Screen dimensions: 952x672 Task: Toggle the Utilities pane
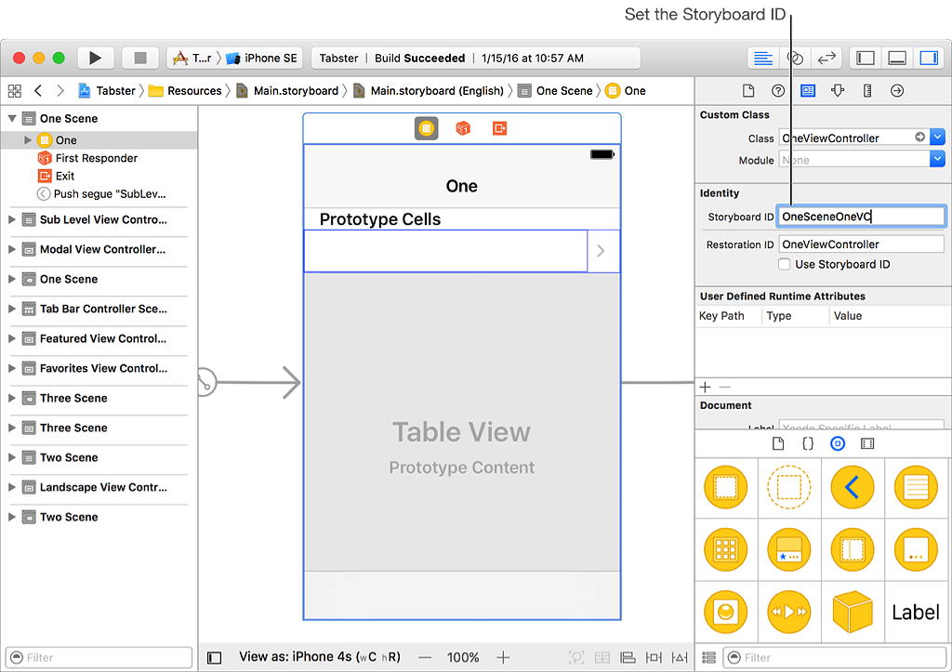tap(929, 59)
